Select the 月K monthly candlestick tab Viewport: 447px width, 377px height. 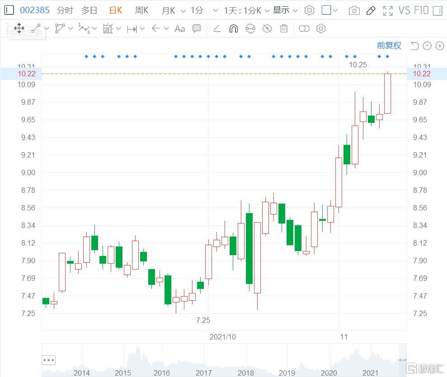click(x=169, y=10)
